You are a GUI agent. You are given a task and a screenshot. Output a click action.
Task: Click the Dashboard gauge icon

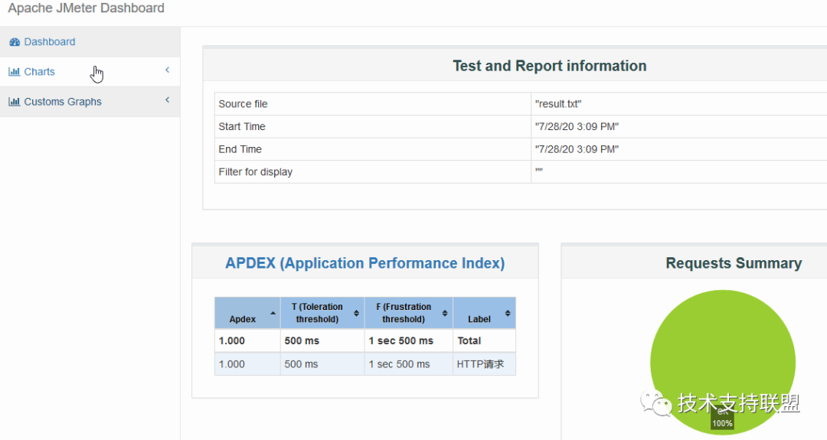[x=15, y=42]
